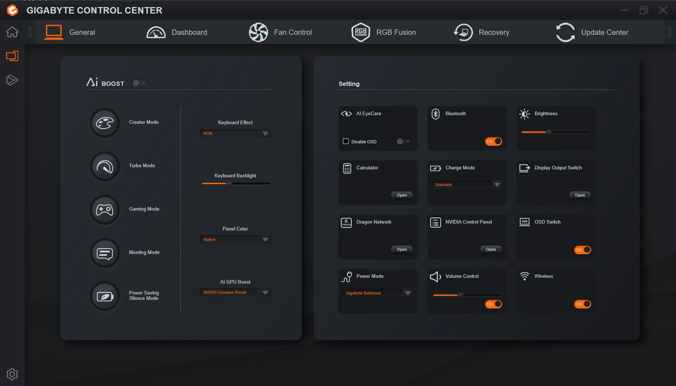The image size is (676, 386).
Task: Expand the Power Mode Gigabyte Balanced dropdown
Action: point(408,293)
